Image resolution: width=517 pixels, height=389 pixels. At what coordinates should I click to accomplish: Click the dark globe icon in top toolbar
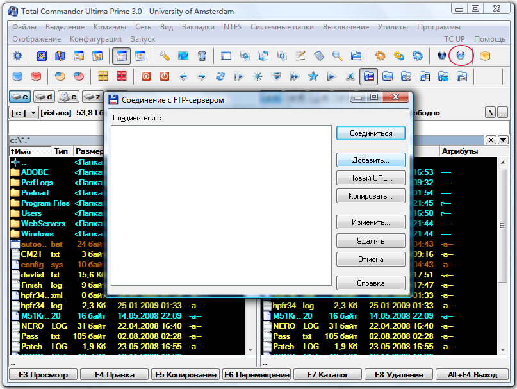click(x=442, y=55)
